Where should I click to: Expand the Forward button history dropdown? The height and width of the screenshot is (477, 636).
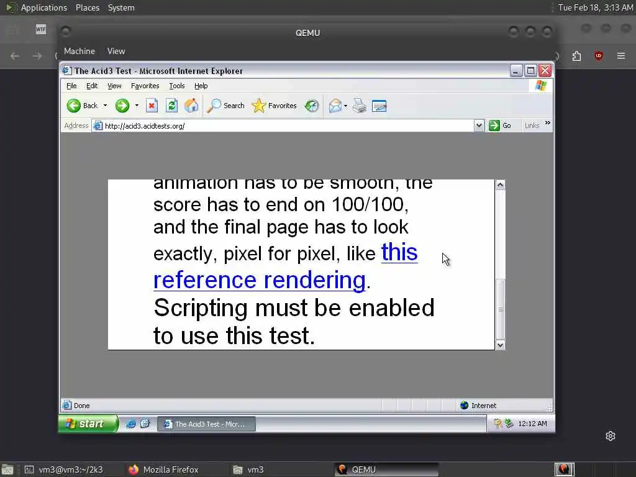pyautogui.click(x=137, y=106)
